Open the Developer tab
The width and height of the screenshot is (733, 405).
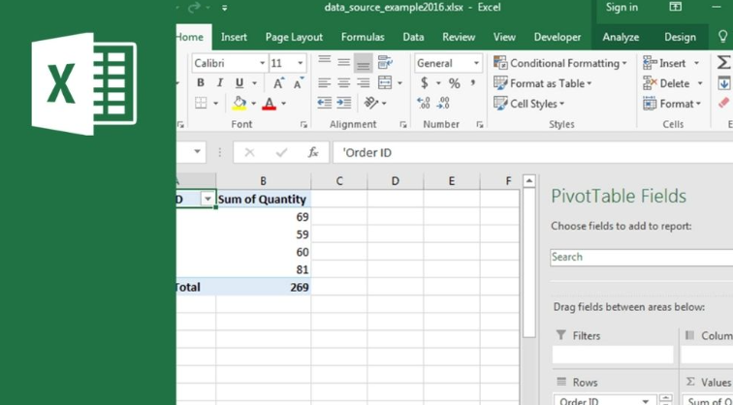[x=558, y=37]
